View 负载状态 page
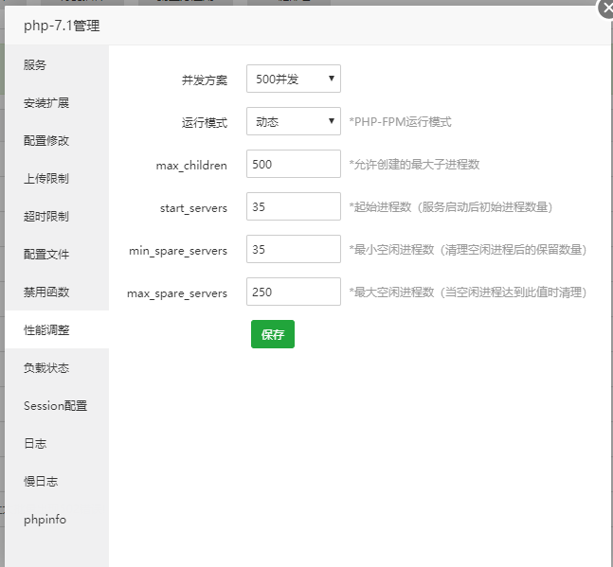 click(x=57, y=368)
